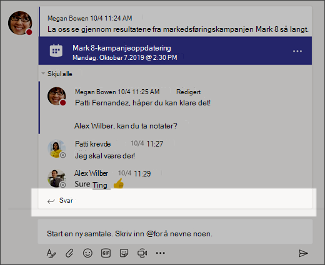Open the sticker picker icon
325x265 pixels.
click(x=124, y=253)
